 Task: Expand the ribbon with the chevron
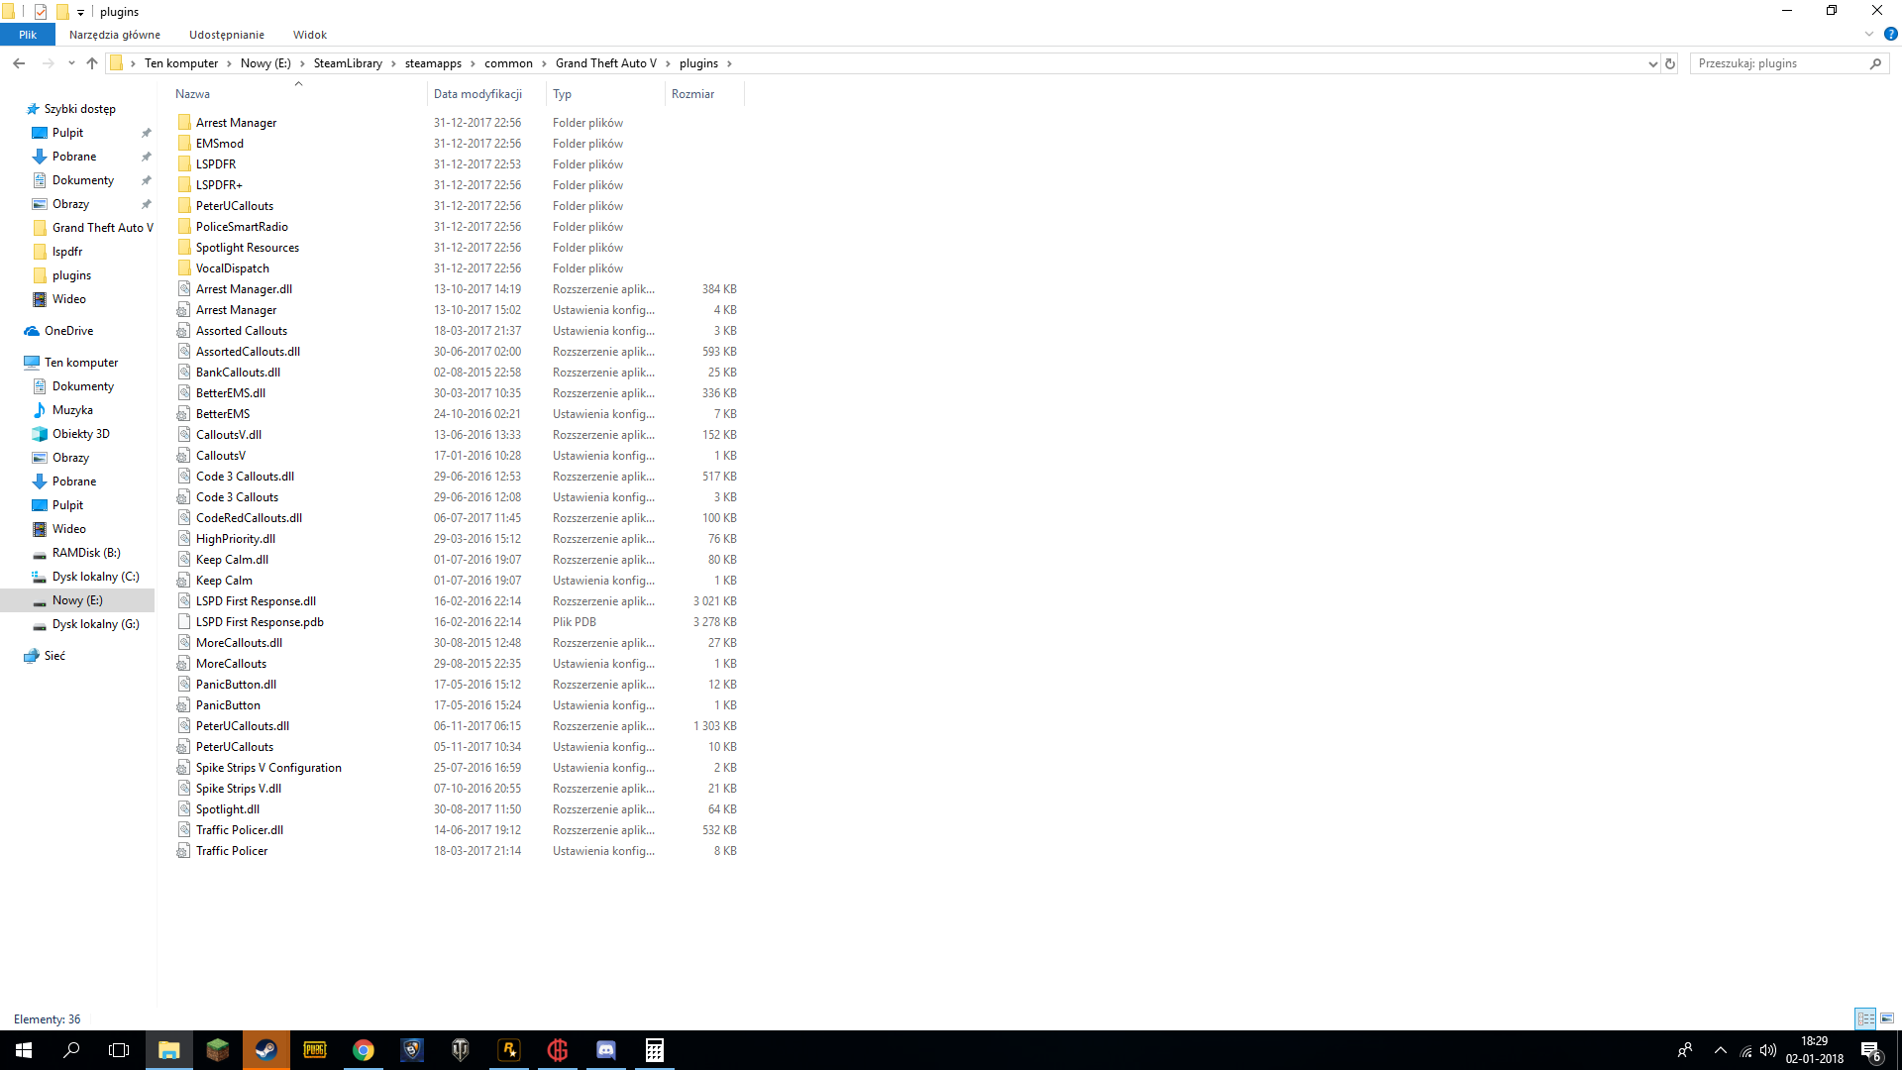coord(1869,34)
